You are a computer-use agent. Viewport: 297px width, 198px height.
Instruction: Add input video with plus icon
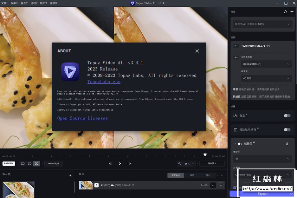[x=70, y=175]
